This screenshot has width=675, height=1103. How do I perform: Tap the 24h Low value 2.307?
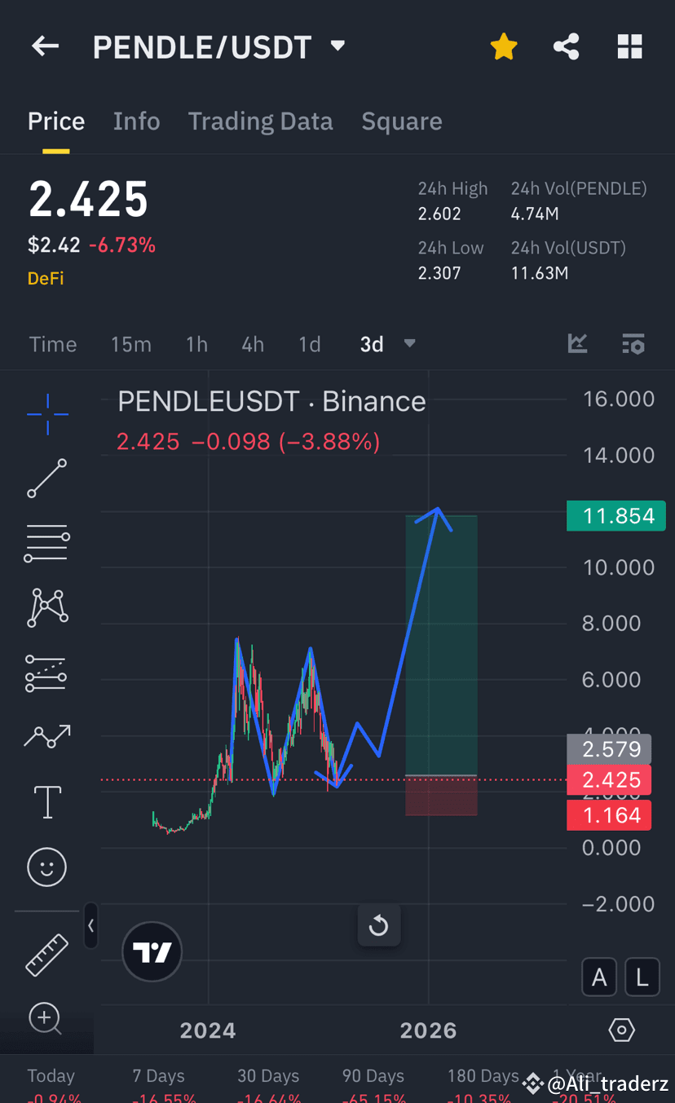(439, 273)
